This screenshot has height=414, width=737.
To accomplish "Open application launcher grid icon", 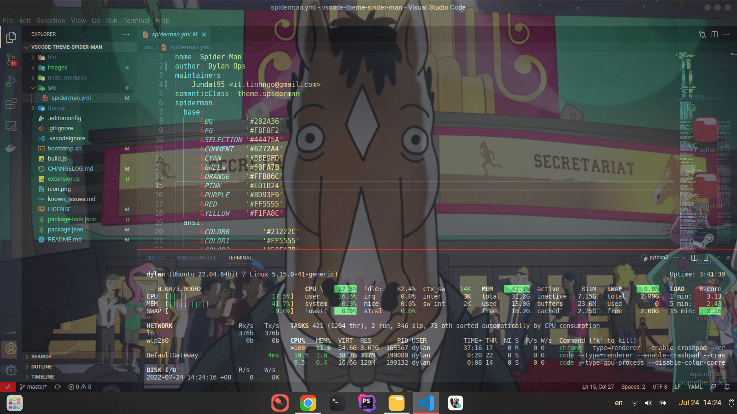I will point(14,403).
